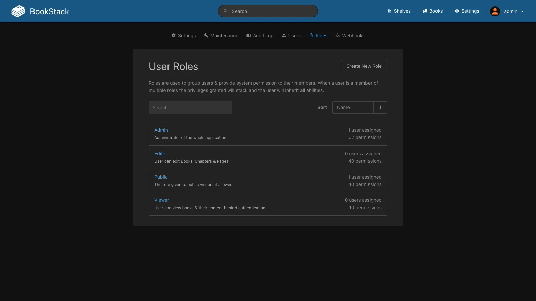Click the Settings gear icon in header
This screenshot has height=301, width=536.
[x=457, y=11]
